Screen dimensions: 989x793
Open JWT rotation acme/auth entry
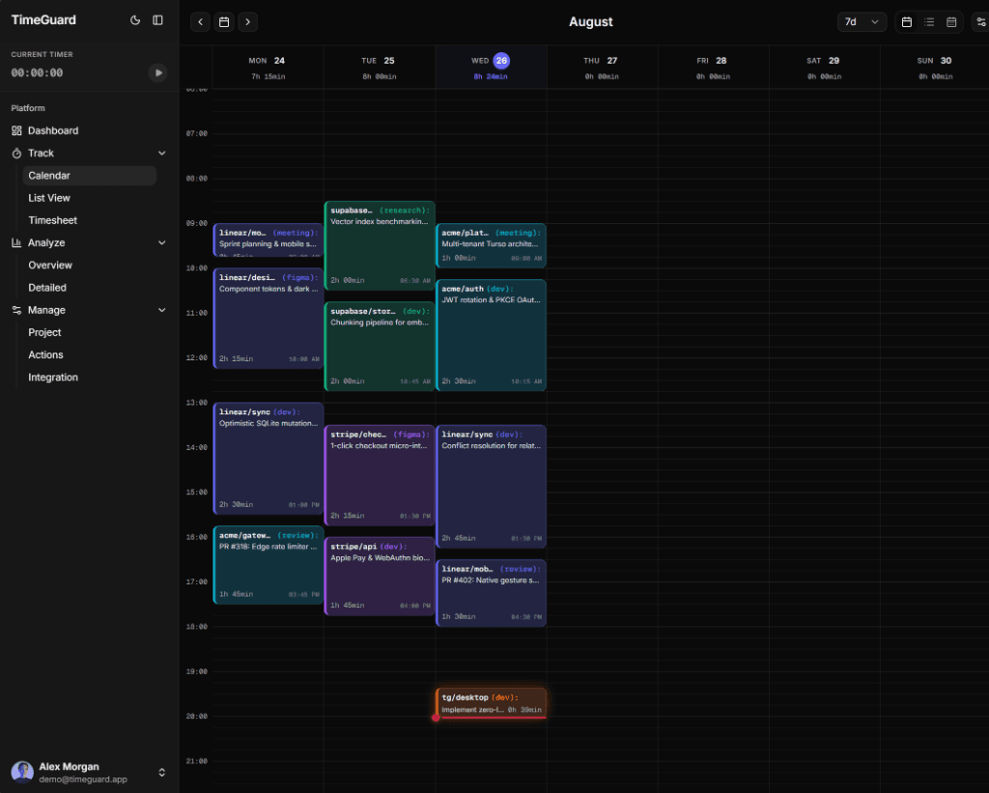[491, 335]
